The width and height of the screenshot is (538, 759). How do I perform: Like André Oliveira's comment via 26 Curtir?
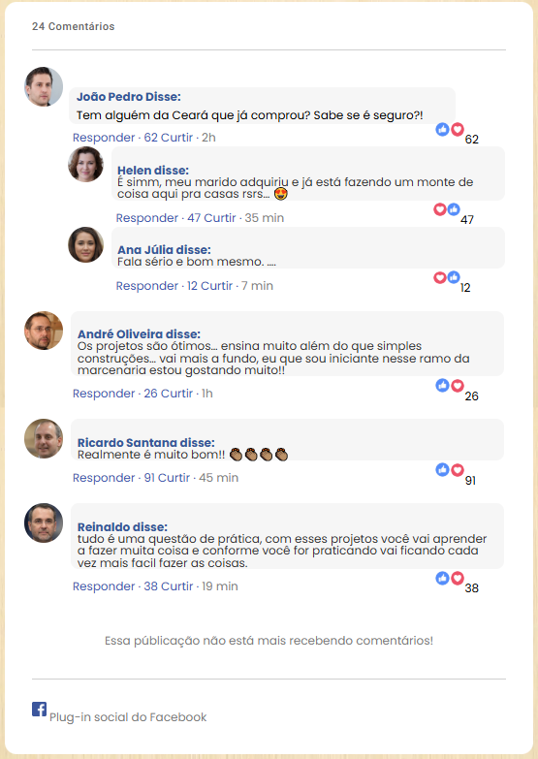169,394
